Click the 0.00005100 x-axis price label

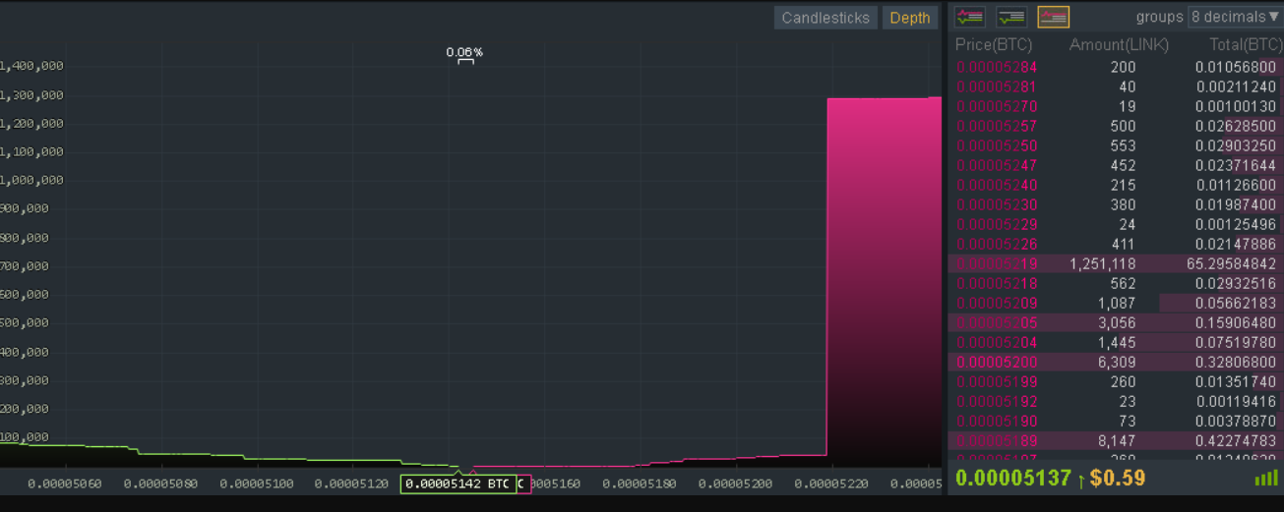(257, 484)
